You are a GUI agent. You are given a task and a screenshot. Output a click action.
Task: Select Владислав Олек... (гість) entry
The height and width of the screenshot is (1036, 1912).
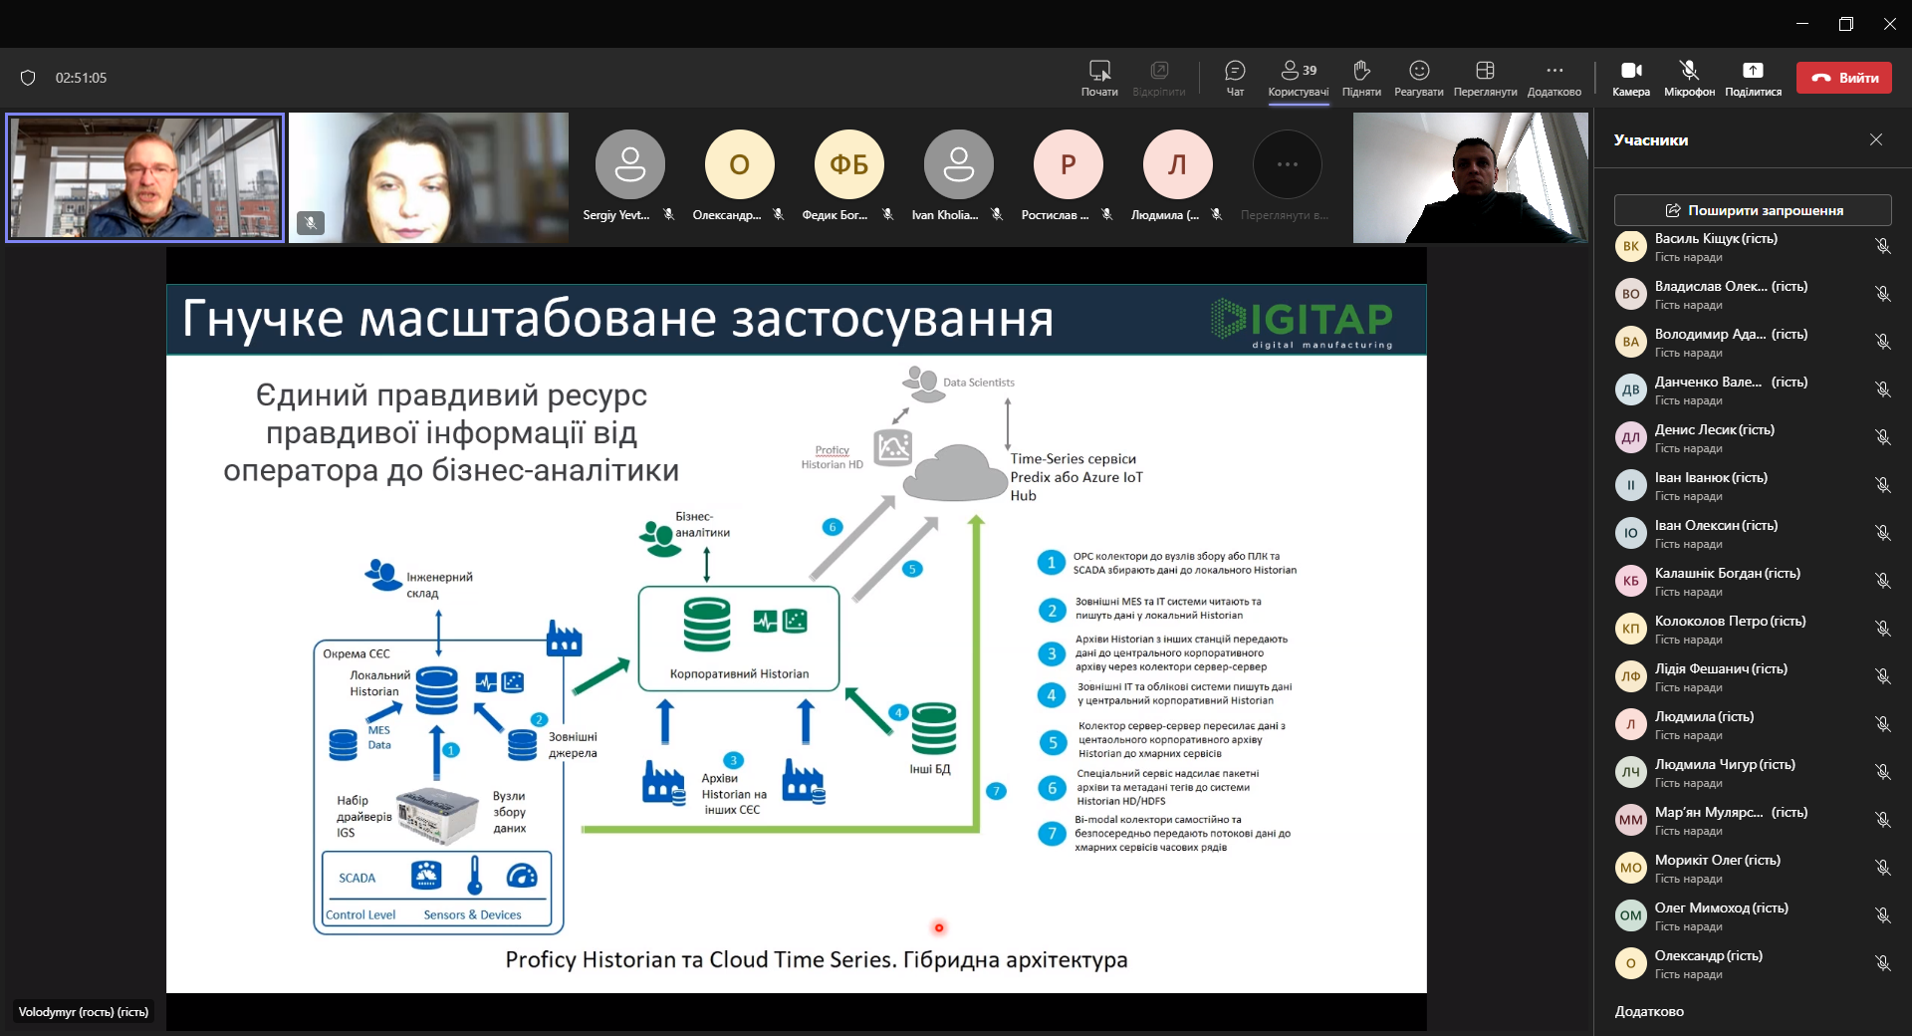coord(1753,294)
